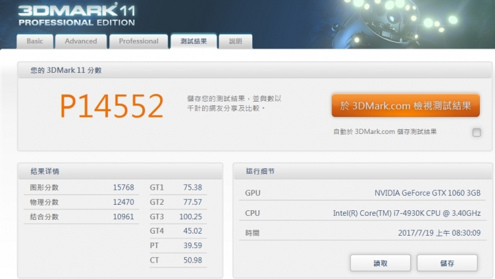The image size is (495, 279).
Task: Switch to the Basic tab
Action: [35, 41]
